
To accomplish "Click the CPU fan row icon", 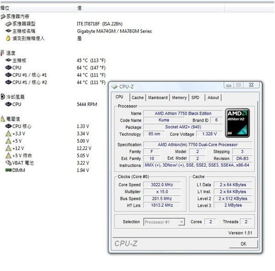I will click(8, 104).
